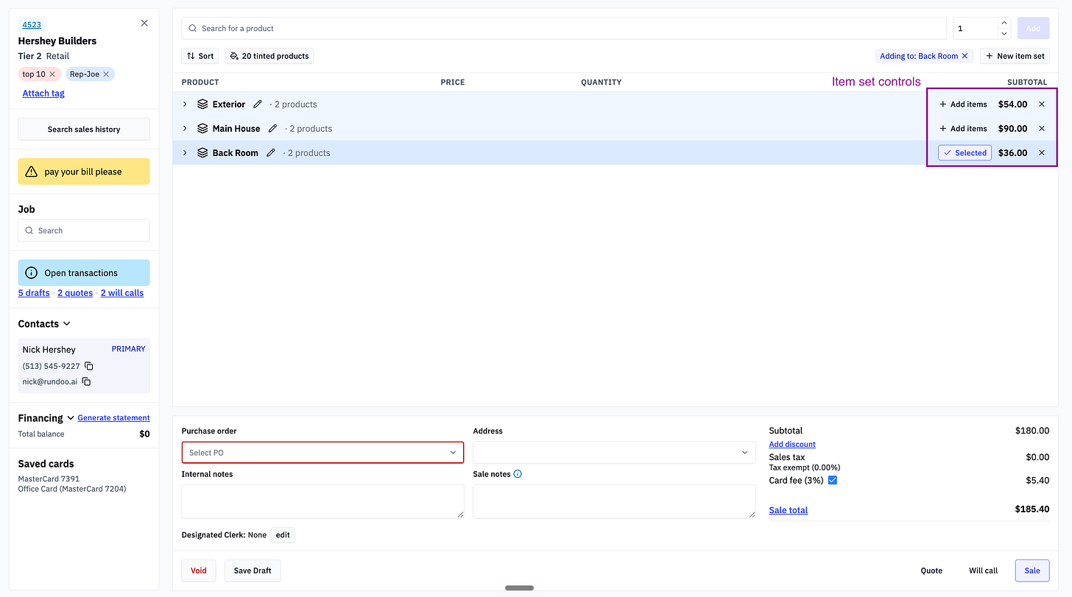Click the Open transactions banner
The height and width of the screenshot is (597, 1072).
pos(84,273)
